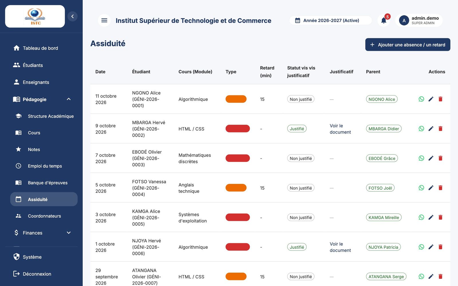Open the hamburger menu icon
The height and width of the screenshot is (286, 458).
coord(104,20)
